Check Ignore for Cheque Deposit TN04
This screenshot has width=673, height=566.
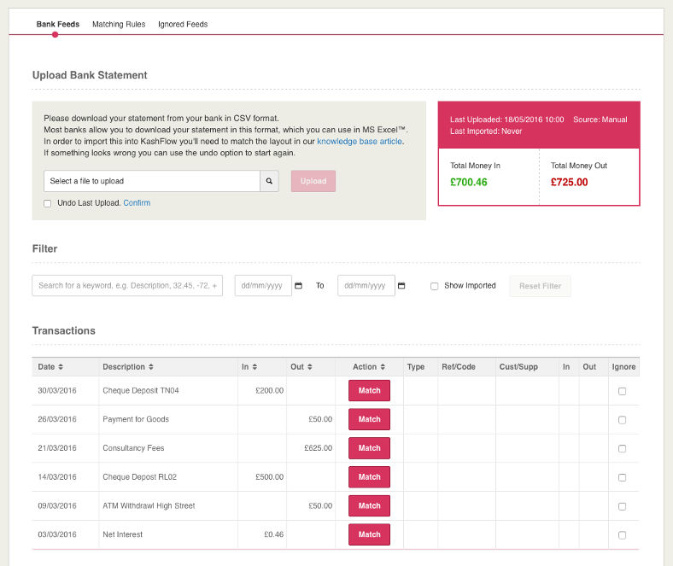click(622, 391)
